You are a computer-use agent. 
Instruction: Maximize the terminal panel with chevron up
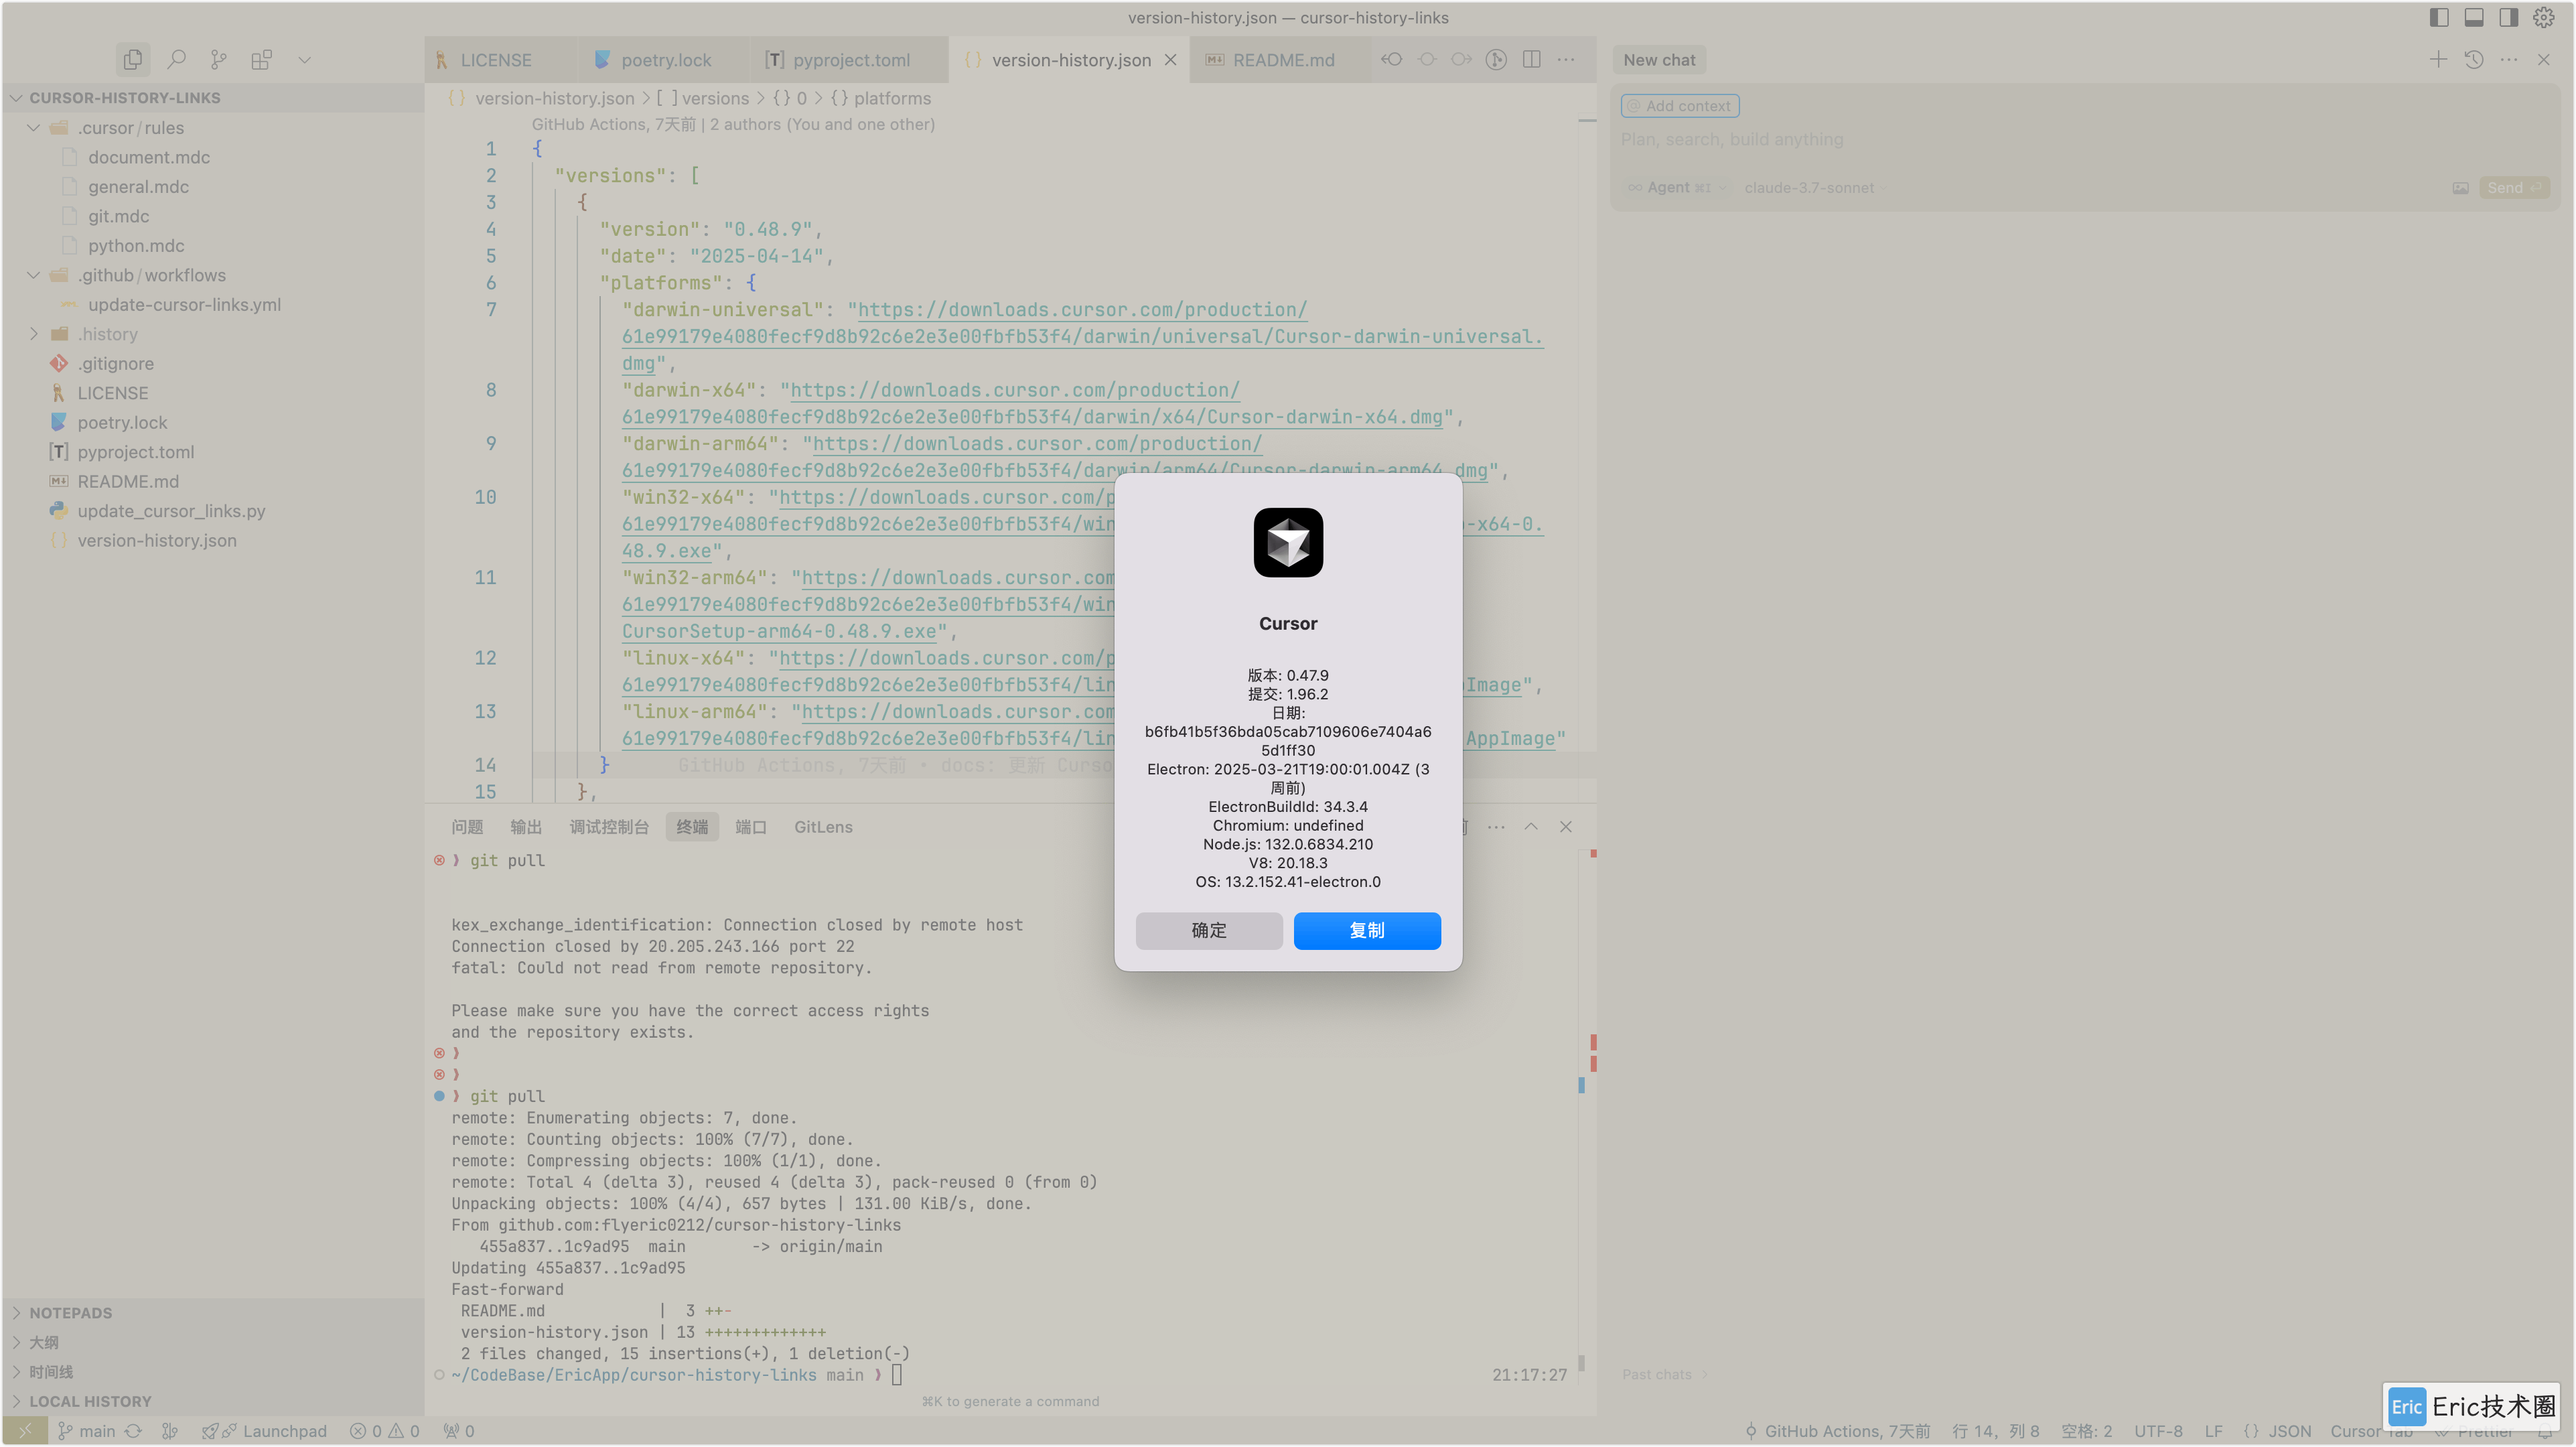point(1531,827)
